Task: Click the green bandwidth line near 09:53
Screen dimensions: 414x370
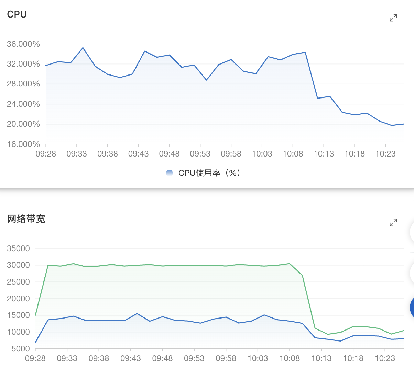Action: point(194,265)
